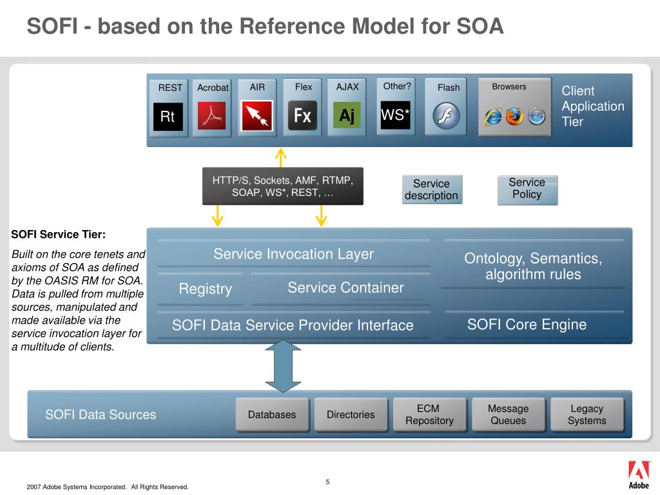
Task: Click the 2007 Adobe copyright notice
Action: (x=108, y=487)
